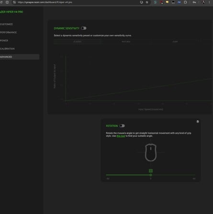Choose the Jump sensitivity preset
Image resolution: width=213 pixels, height=214 pixels.
point(175,42)
